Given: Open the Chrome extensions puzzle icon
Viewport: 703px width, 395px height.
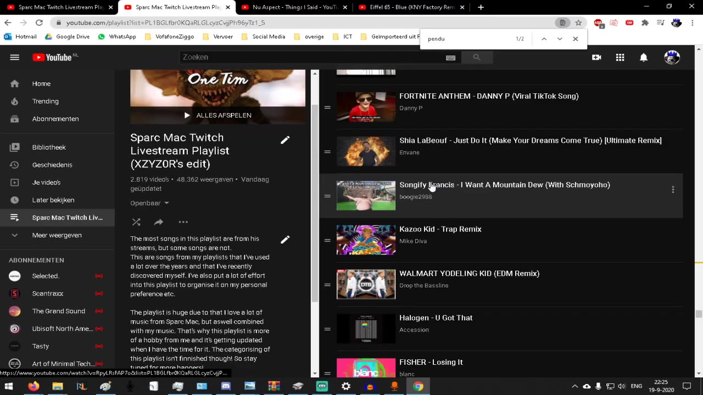Looking at the screenshot, I should (645, 22).
